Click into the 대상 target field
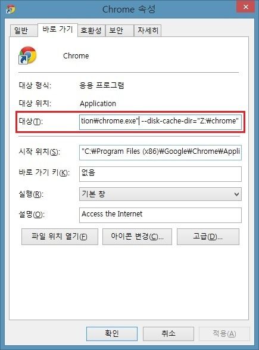This screenshot has width=259, height=350. [160, 122]
